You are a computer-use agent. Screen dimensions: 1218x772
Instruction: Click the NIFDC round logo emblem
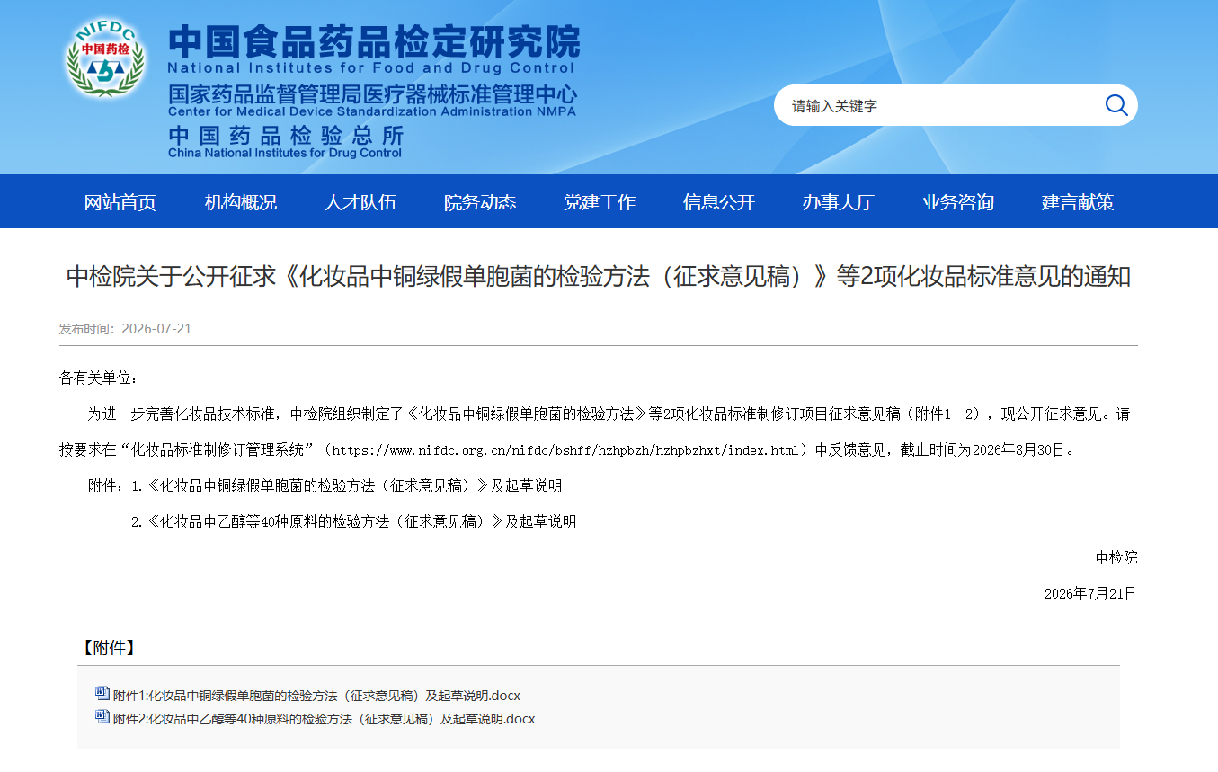pos(106,59)
